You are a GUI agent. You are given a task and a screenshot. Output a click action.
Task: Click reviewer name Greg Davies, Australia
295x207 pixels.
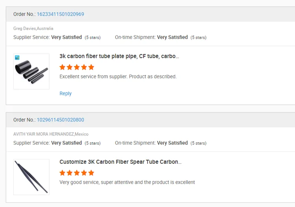[33, 28]
